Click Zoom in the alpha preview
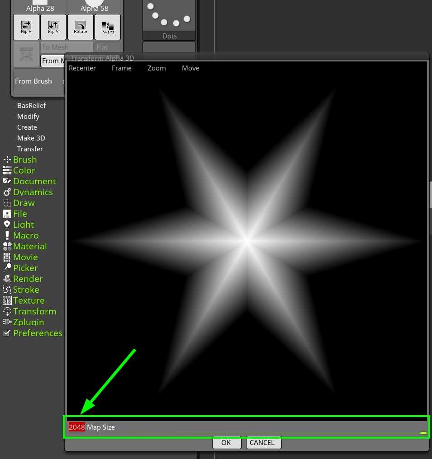 [x=157, y=68]
